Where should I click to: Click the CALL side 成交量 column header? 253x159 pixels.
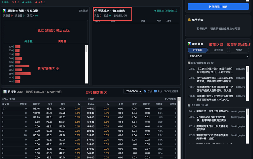point(5,104)
